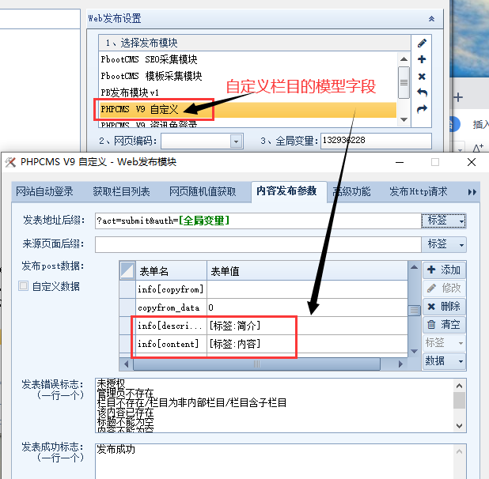The image size is (489, 479).
Task: Switch to 高级功能 tab
Action: tap(351, 191)
